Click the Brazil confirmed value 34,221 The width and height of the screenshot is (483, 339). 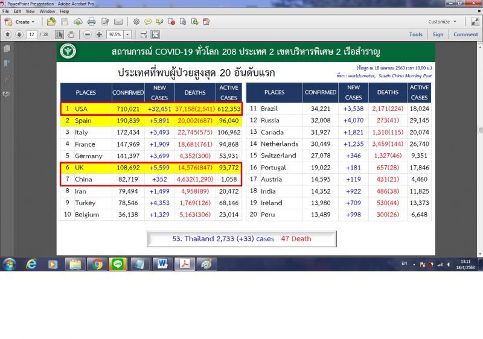click(x=321, y=109)
